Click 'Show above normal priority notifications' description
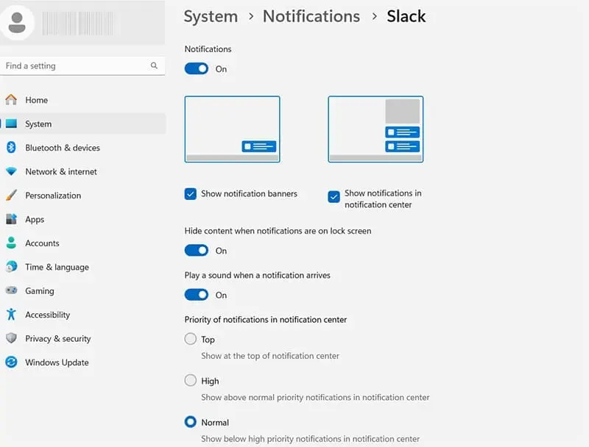The image size is (589, 447). click(x=315, y=397)
